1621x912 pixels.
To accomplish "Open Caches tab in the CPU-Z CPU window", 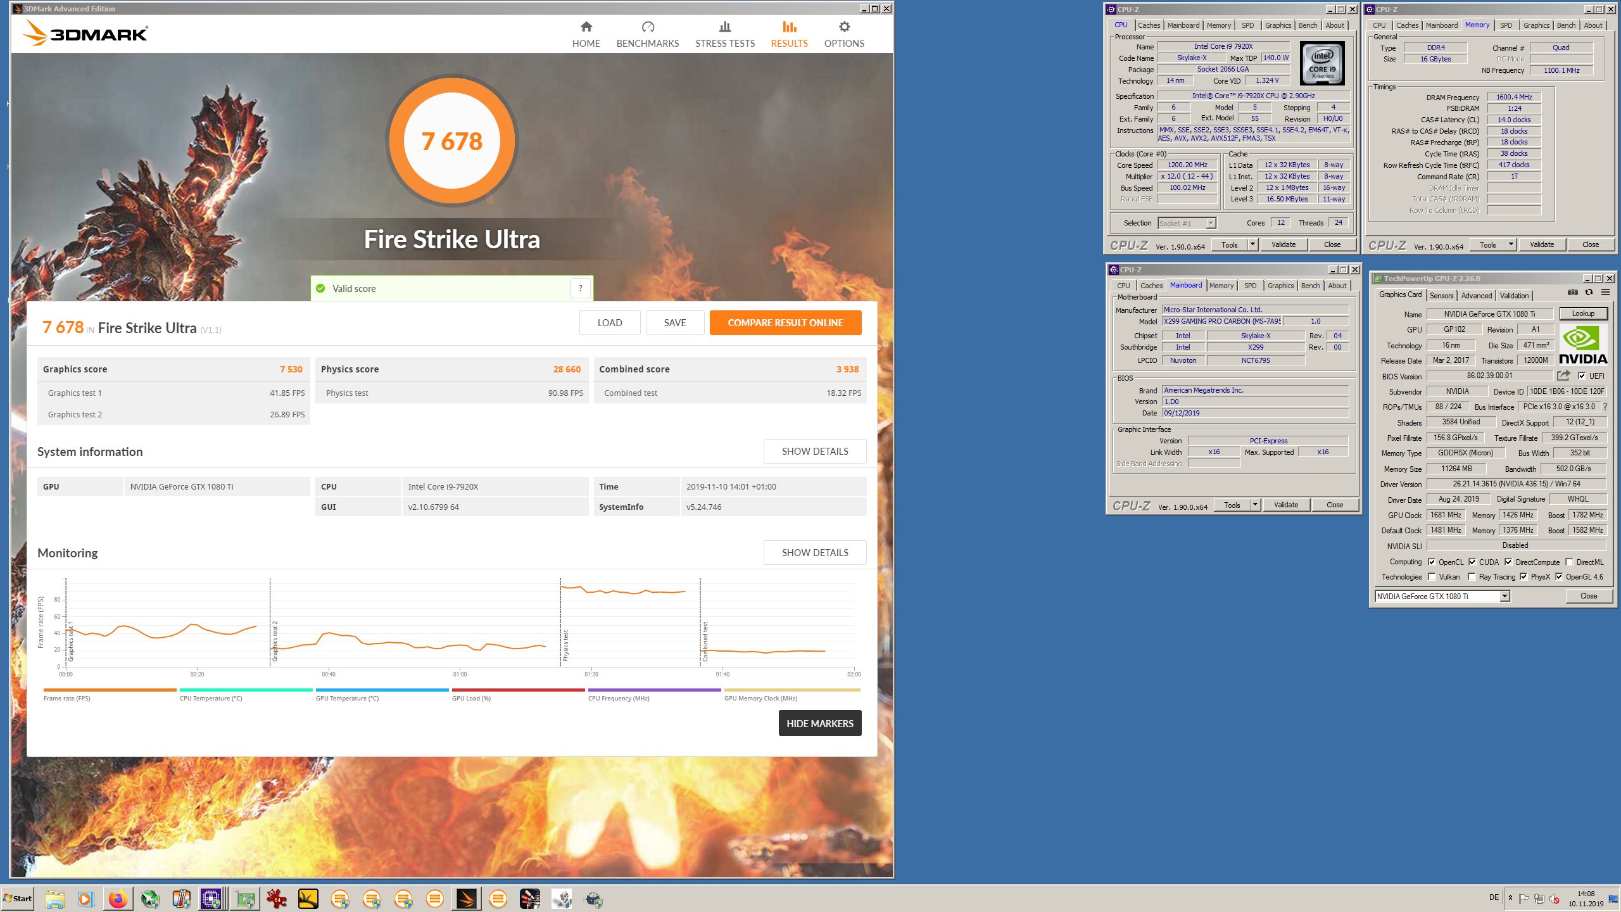I will [x=1149, y=25].
